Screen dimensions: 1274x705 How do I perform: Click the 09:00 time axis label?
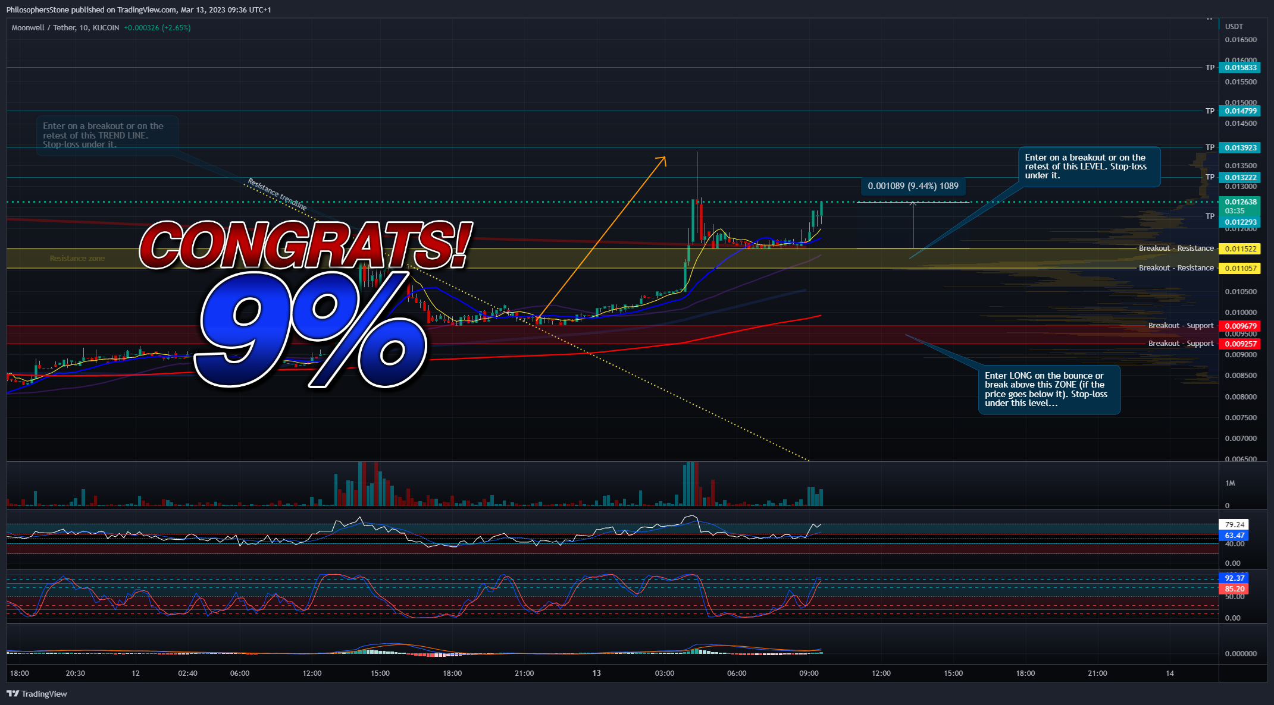(x=809, y=673)
